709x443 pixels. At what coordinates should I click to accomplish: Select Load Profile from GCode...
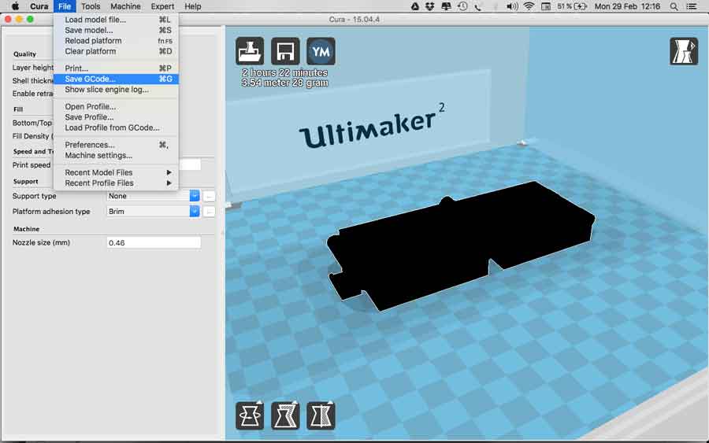click(116, 127)
